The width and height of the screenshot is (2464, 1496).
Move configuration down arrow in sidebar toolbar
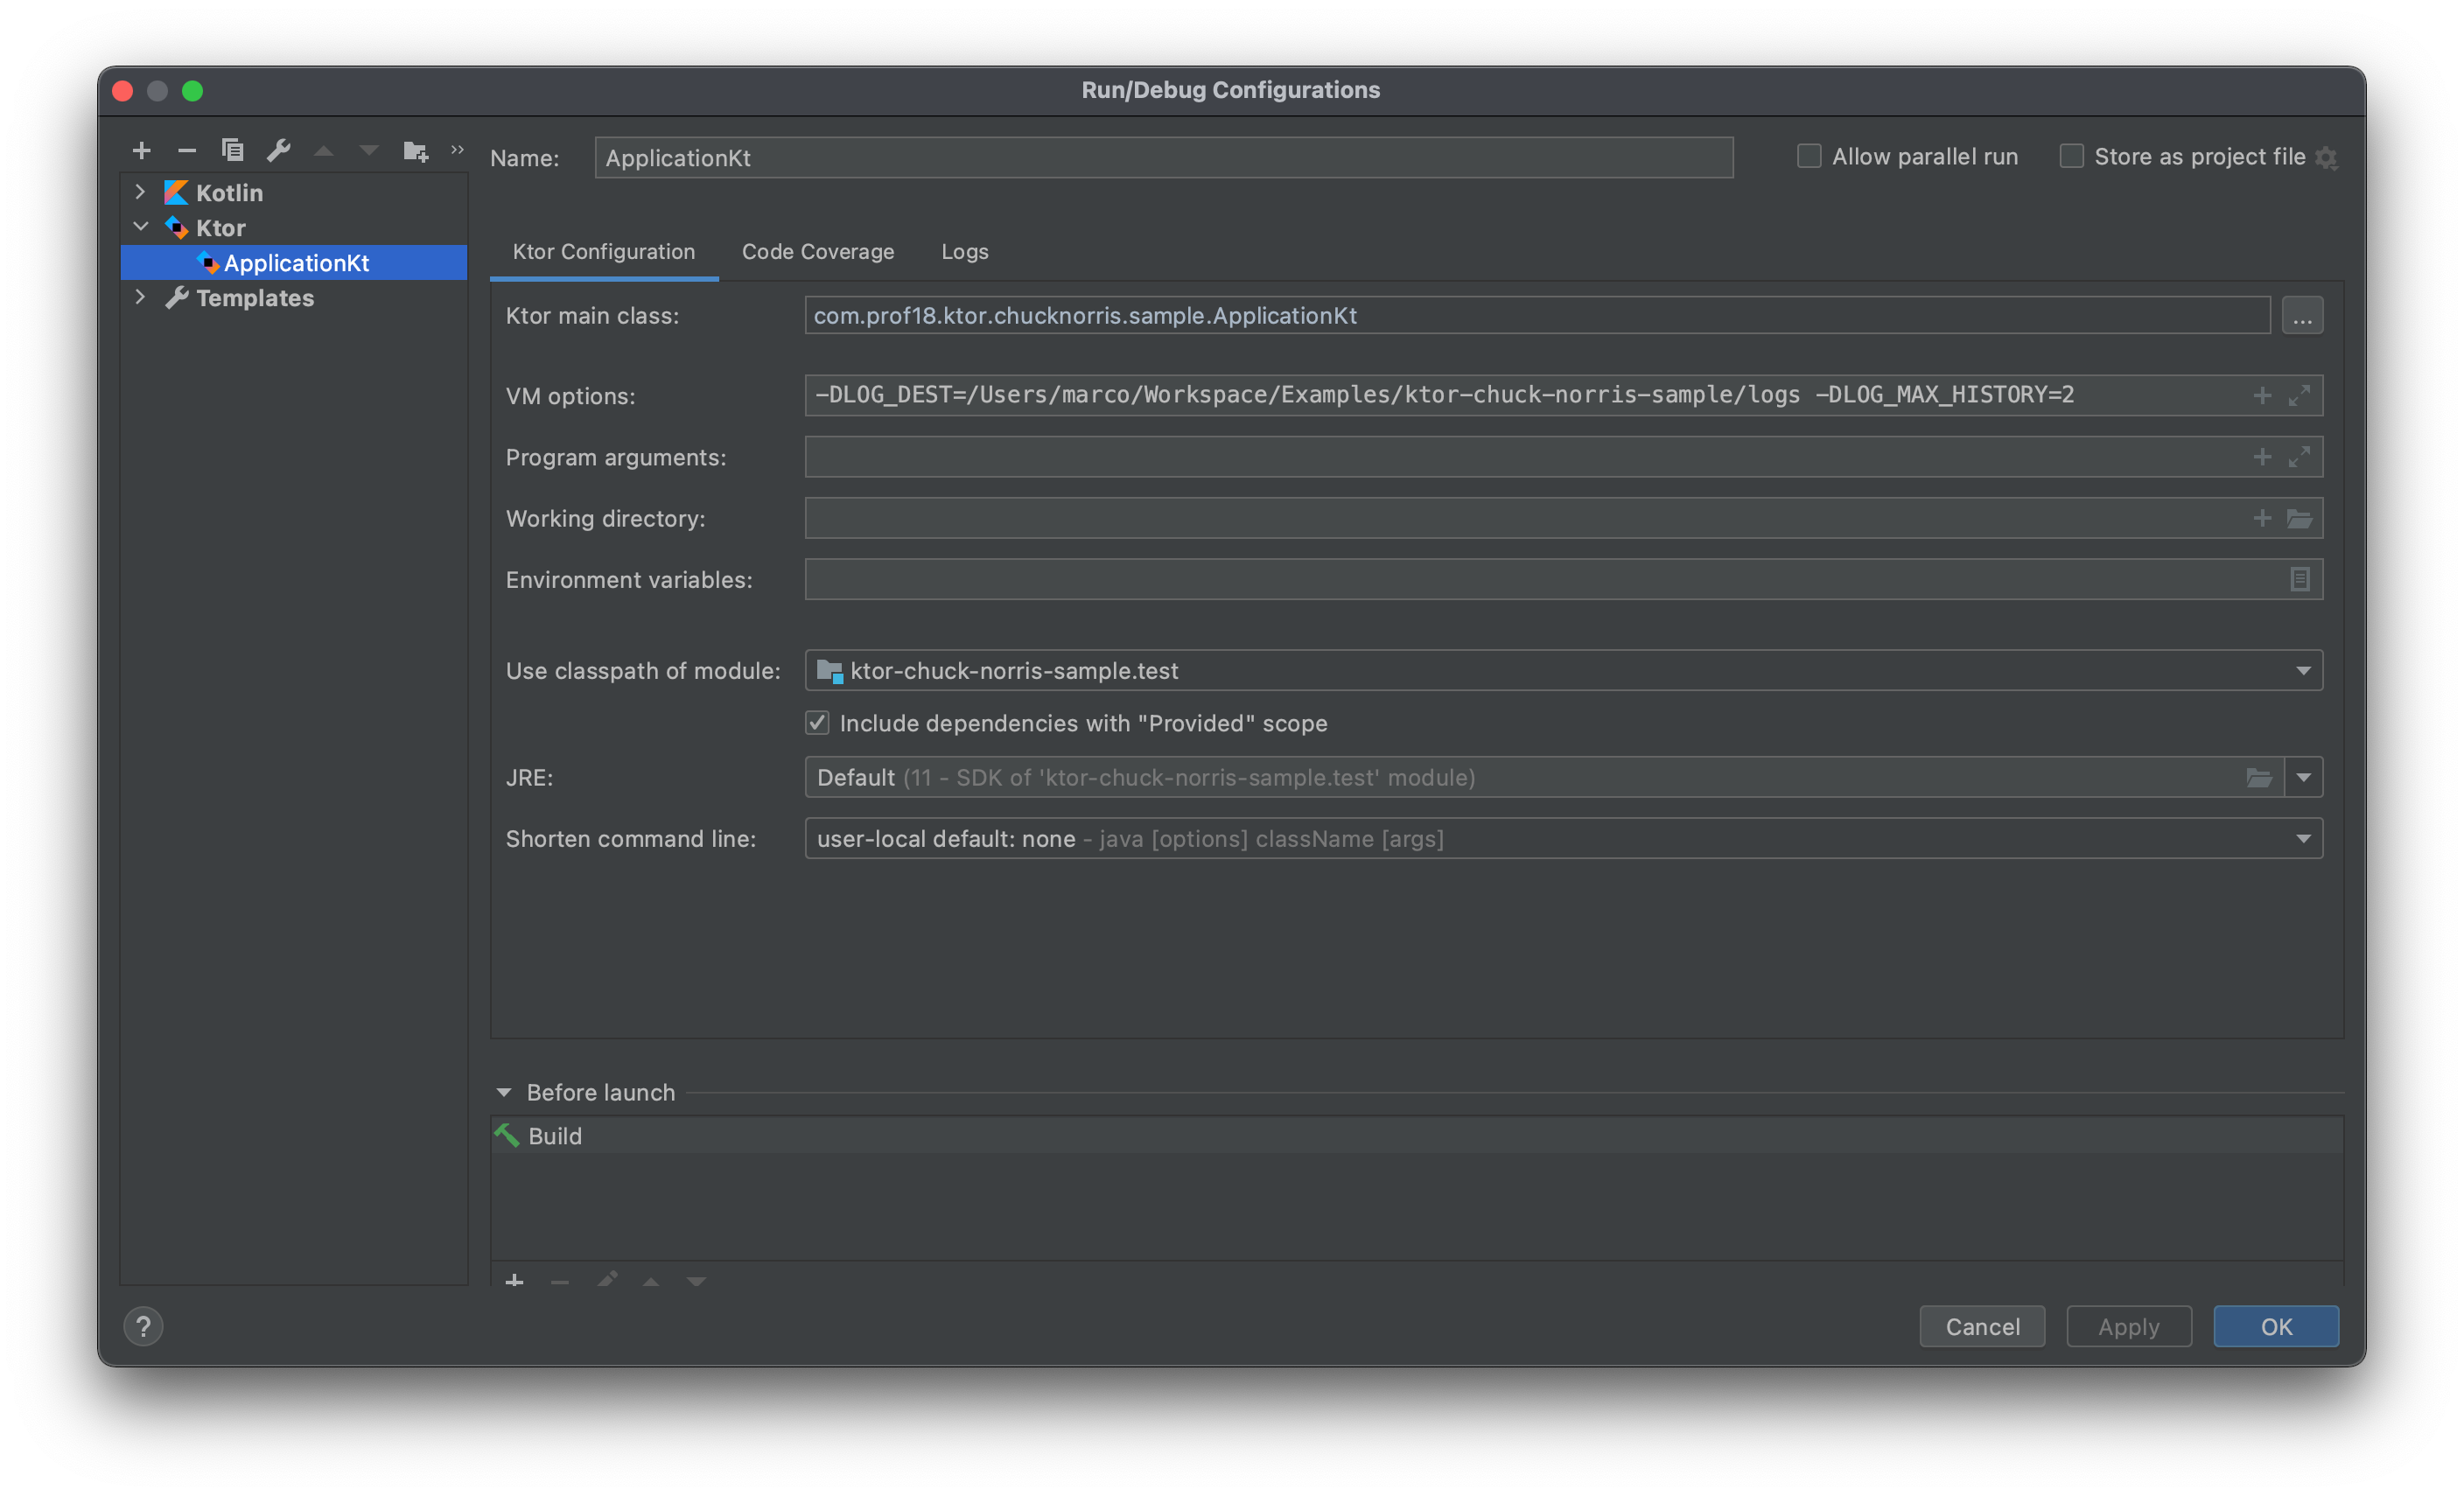coord(369,151)
